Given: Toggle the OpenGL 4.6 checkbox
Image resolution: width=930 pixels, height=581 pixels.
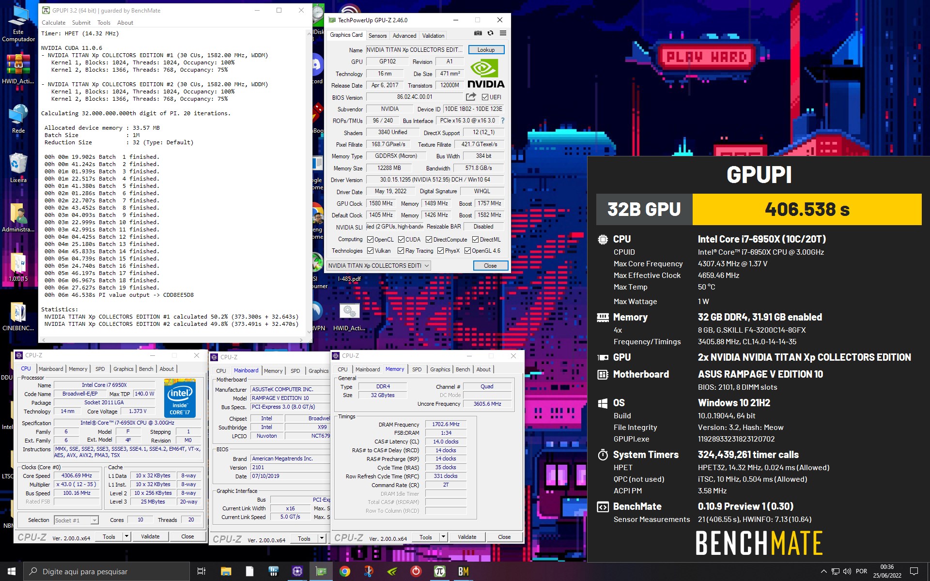Looking at the screenshot, I should point(467,251).
